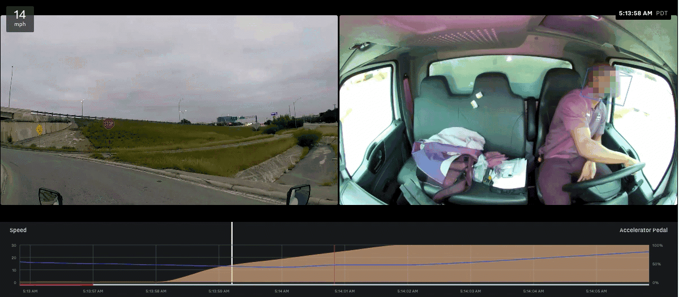Select the road-facing camera video
Image resolution: width=679 pixels, height=297 pixels.
tap(169, 110)
